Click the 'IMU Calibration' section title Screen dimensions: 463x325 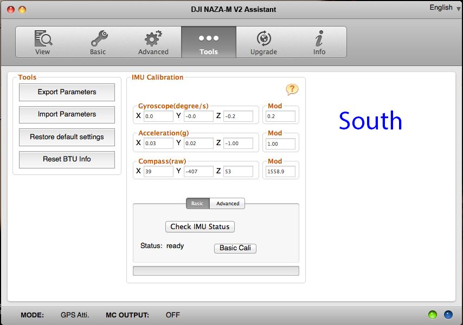(x=157, y=77)
